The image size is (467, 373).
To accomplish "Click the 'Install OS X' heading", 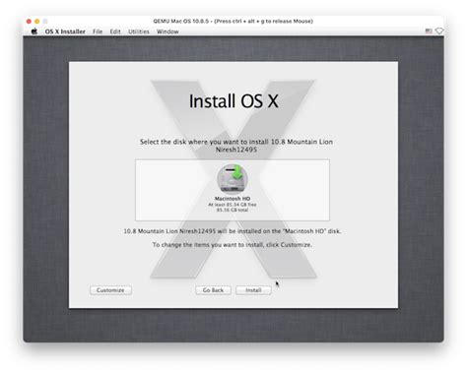I will pos(233,101).
